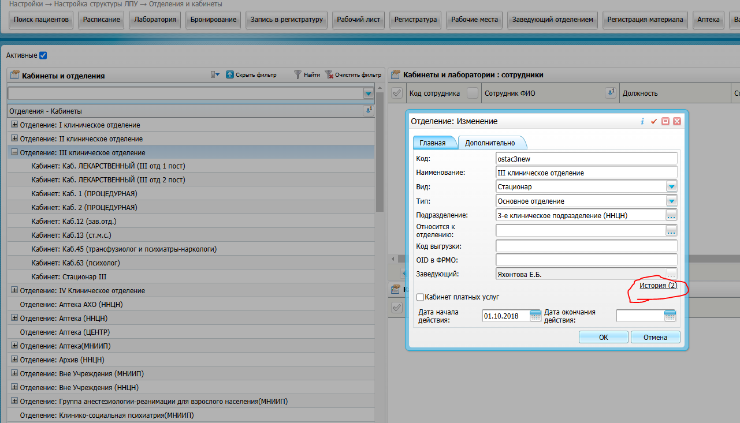The height and width of the screenshot is (423, 740).
Task: Open the Лаборатория menu item
Action: pyautogui.click(x=155, y=20)
